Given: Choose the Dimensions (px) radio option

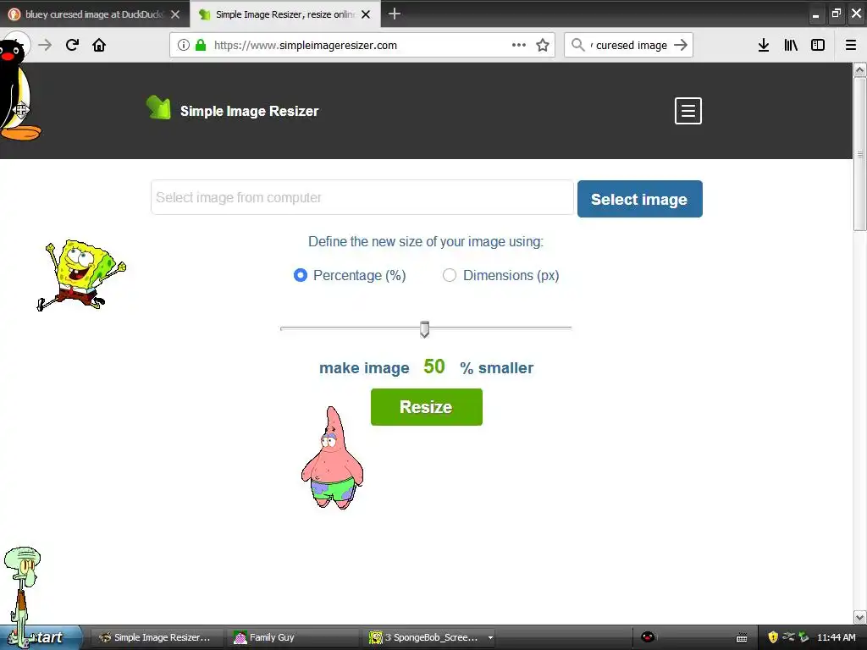Looking at the screenshot, I should 450,275.
